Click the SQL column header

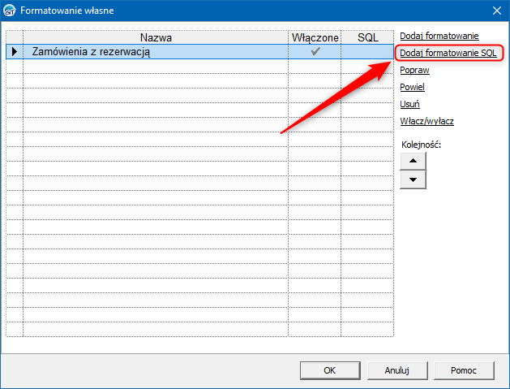[x=367, y=37]
